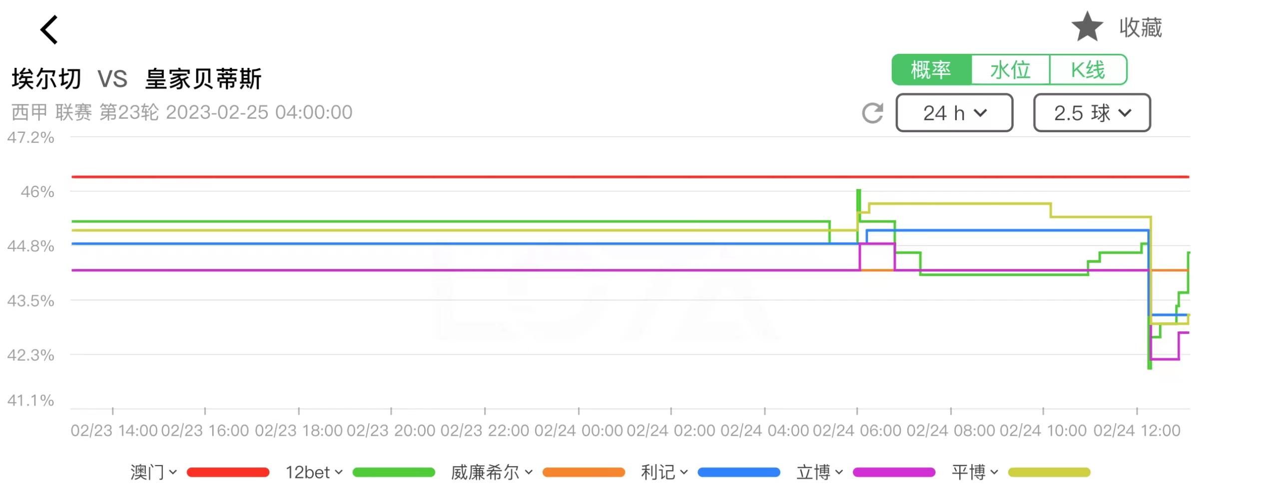Expand the 12bet bookmaker selector
Image resolution: width=1275 pixels, height=503 pixels.
(314, 472)
